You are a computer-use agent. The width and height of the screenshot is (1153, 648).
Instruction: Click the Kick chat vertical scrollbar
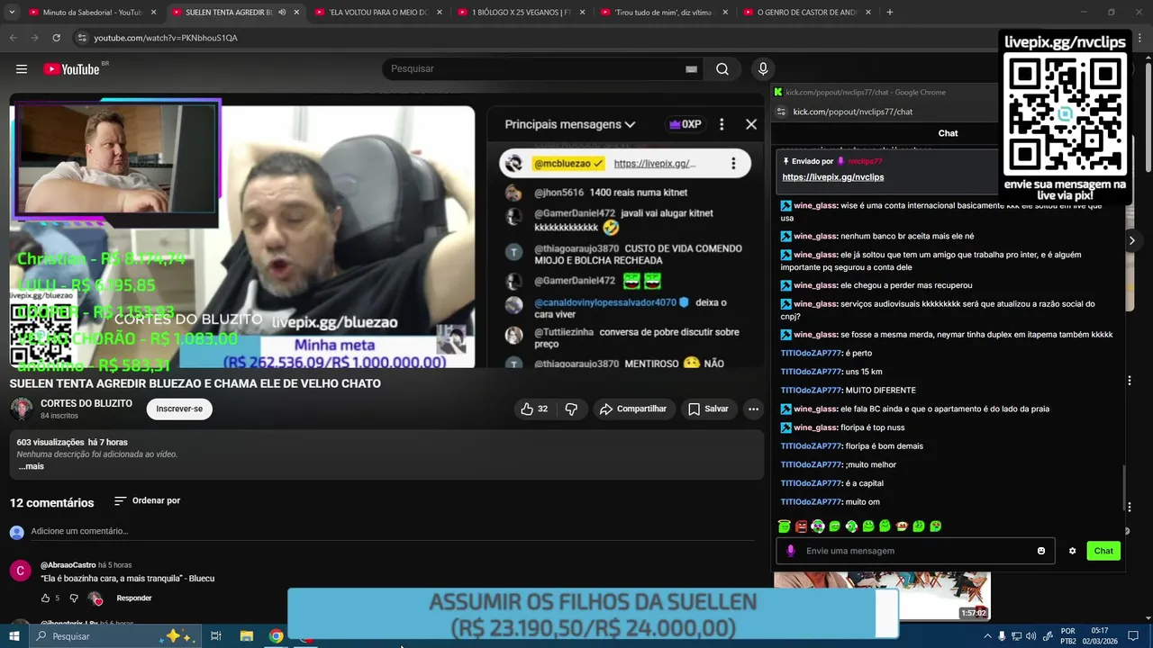coord(1122,488)
